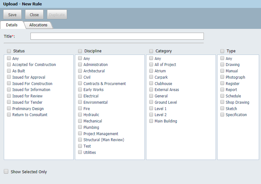Click inside the Title input field
This screenshot has width=261, height=184.
click(x=117, y=36)
